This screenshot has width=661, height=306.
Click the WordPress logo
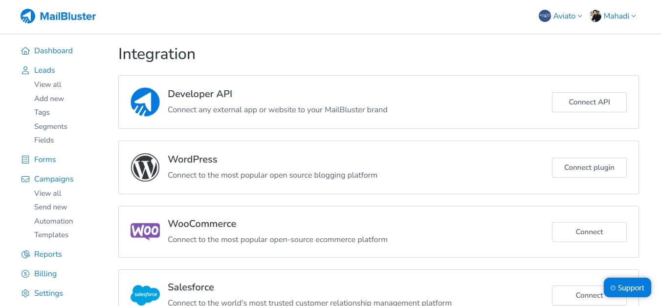tap(145, 167)
